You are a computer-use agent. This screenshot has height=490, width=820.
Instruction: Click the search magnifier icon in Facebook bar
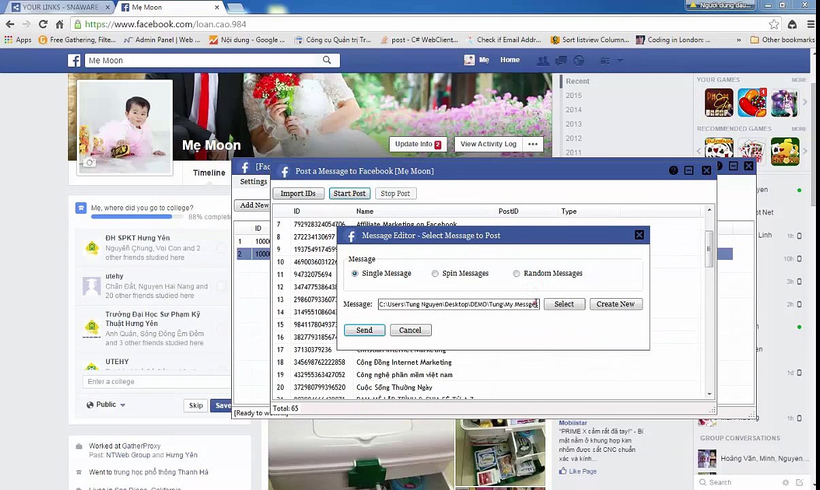click(x=327, y=60)
